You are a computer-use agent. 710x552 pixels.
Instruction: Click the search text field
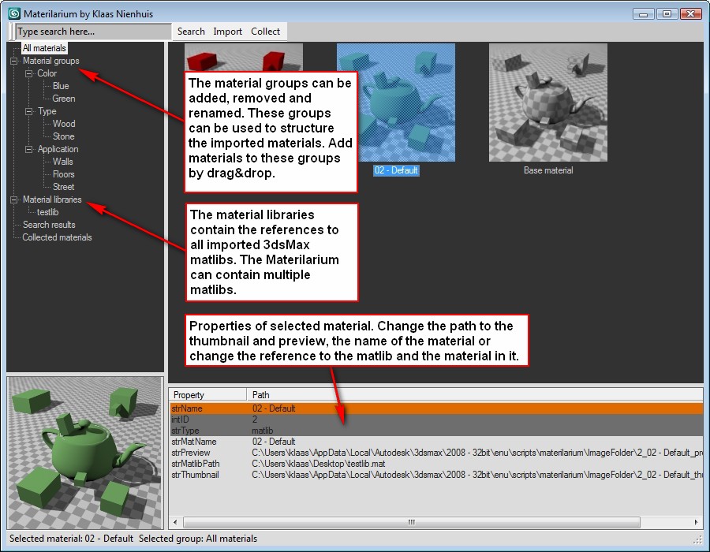coord(93,32)
